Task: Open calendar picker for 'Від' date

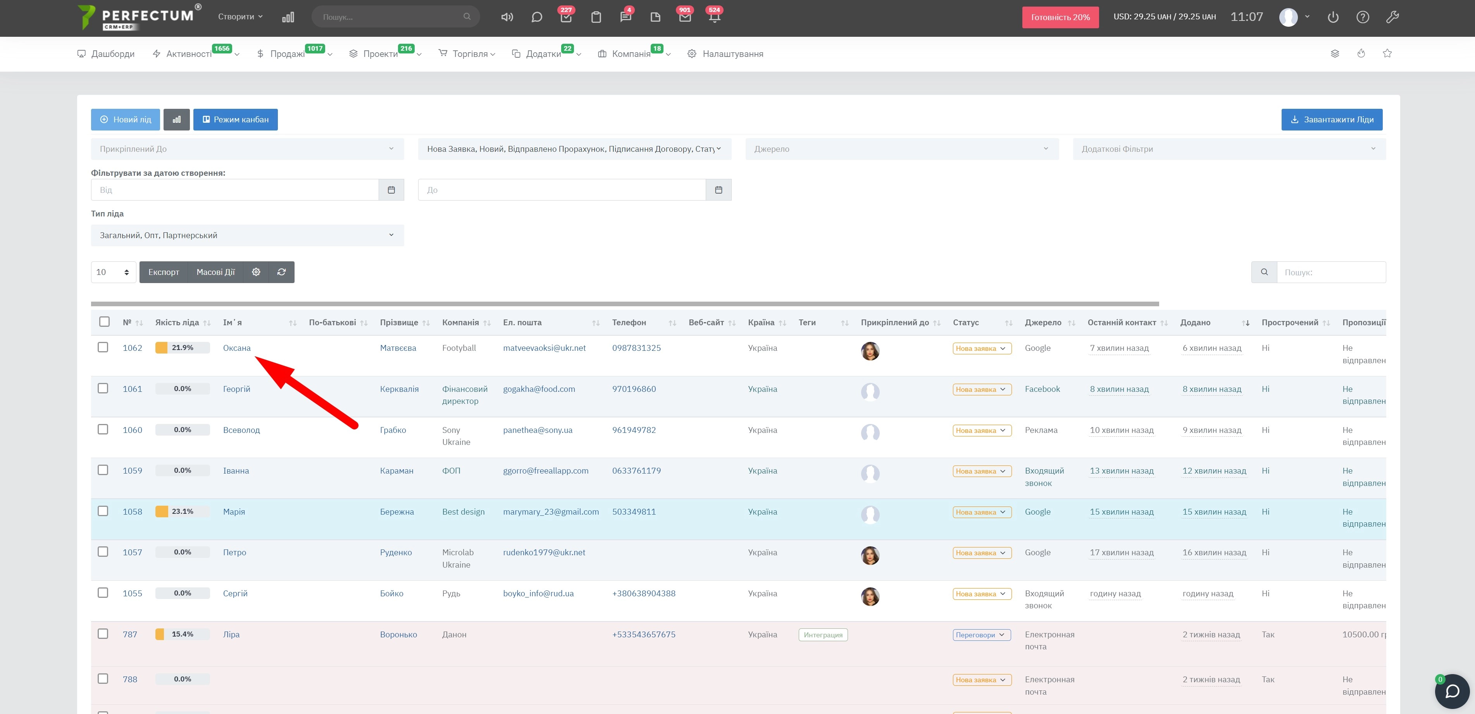Action: 391,190
